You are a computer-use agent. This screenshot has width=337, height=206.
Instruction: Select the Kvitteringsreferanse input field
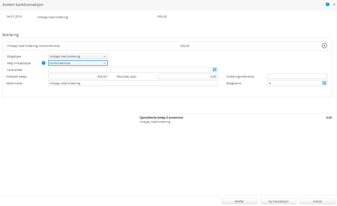click(x=297, y=76)
